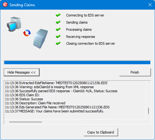
Task: Click green checkmark beside Connecting to EDS server
Action: click(58, 15)
